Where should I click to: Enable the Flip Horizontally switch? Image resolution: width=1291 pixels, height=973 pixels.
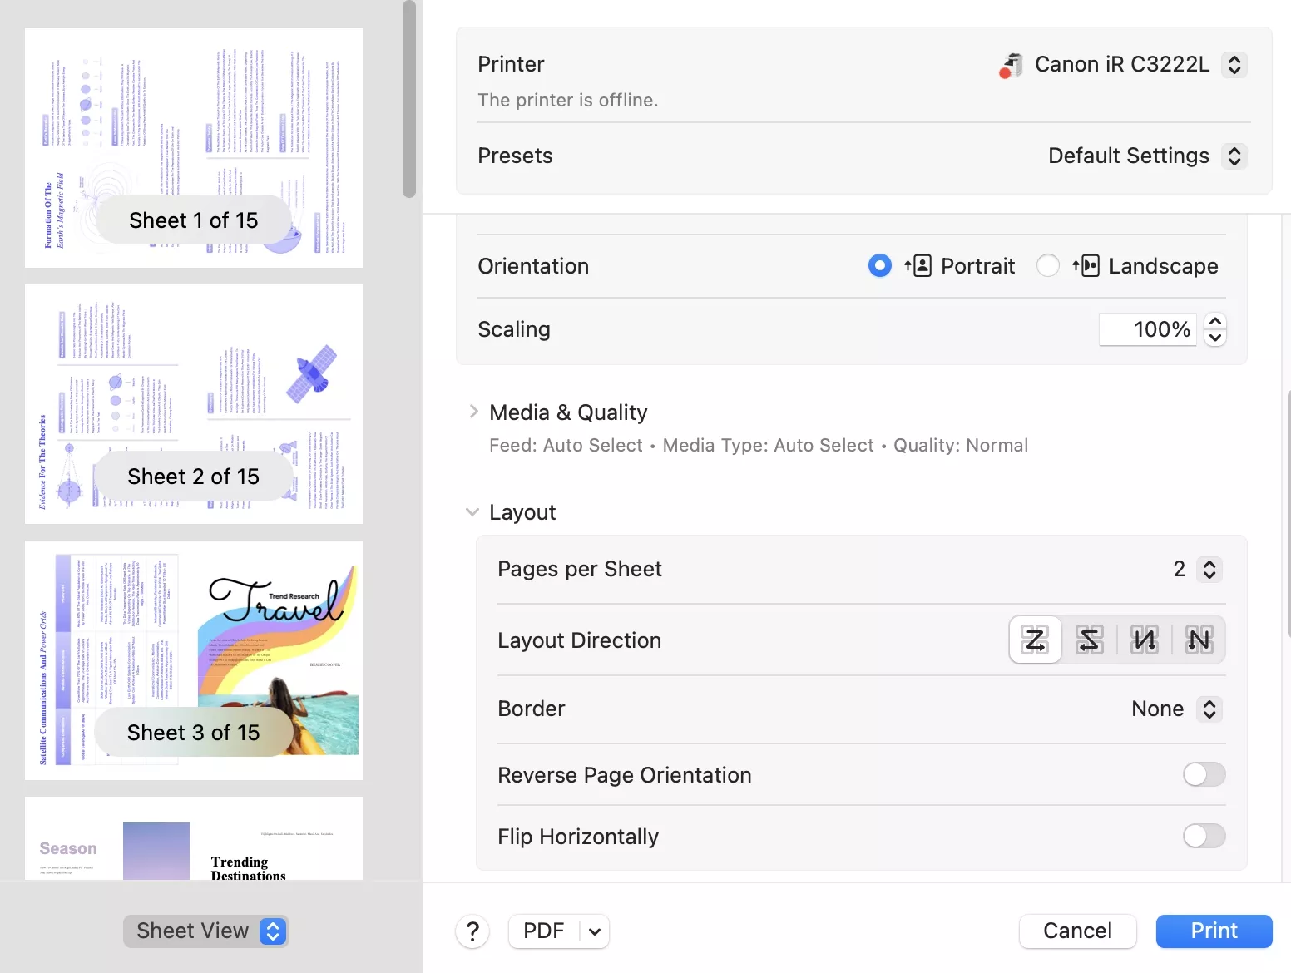click(x=1204, y=836)
